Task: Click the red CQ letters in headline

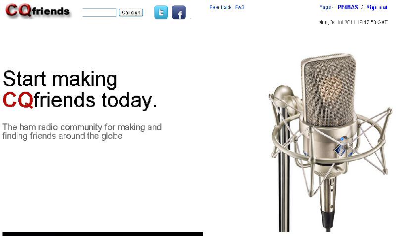Action: (x=18, y=100)
